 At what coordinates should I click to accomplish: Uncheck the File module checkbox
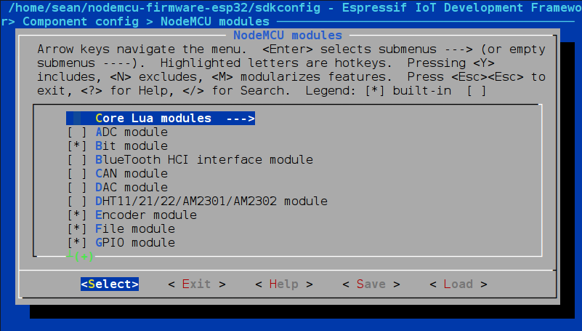pos(77,229)
